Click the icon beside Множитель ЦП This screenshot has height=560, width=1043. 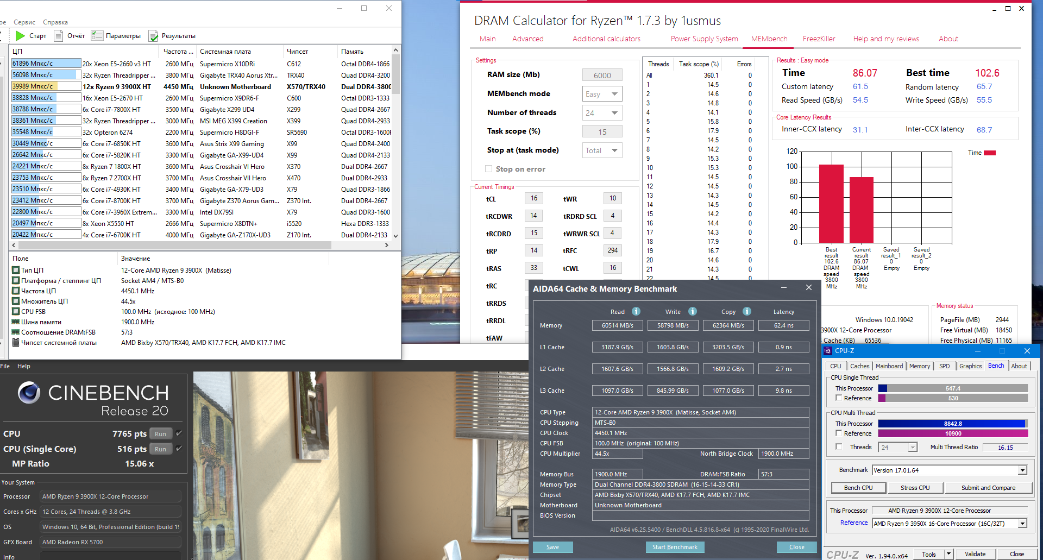(x=16, y=301)
